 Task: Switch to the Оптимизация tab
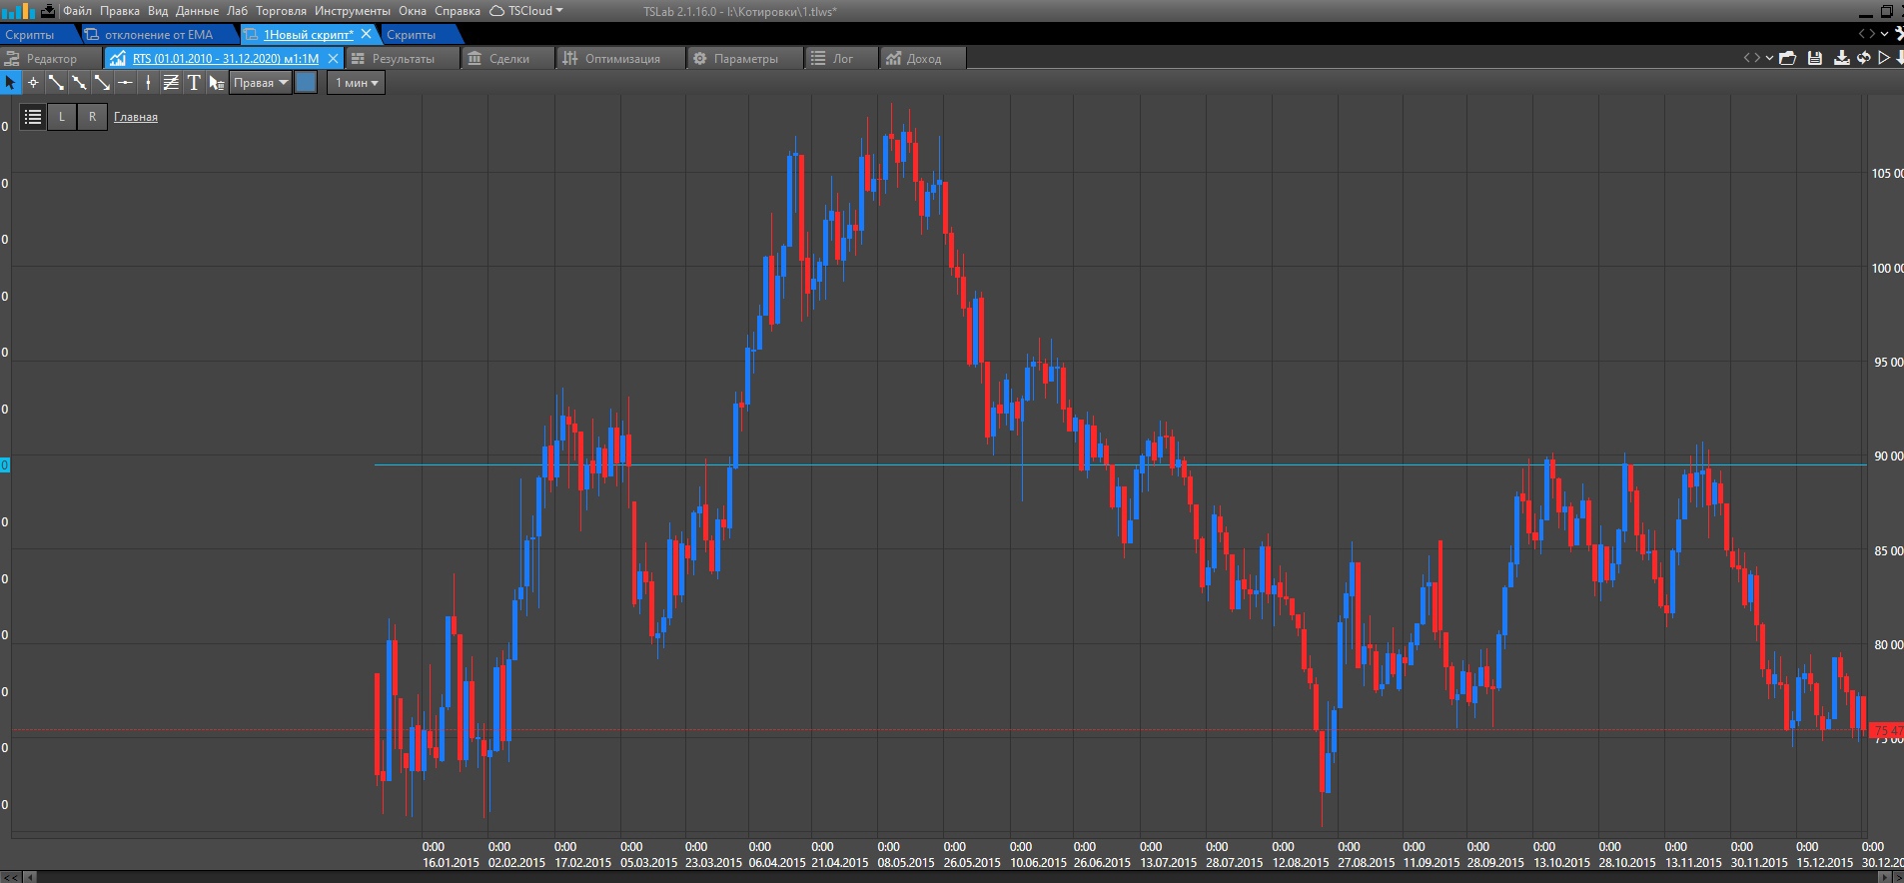(621, 59)
